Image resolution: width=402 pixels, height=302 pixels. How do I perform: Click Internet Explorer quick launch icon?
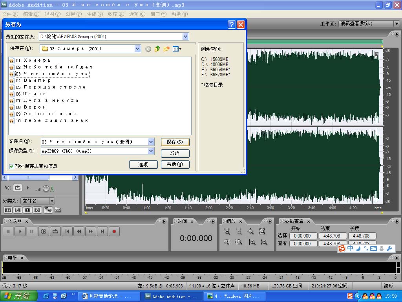pyautogui.click(x=46, y=296)
